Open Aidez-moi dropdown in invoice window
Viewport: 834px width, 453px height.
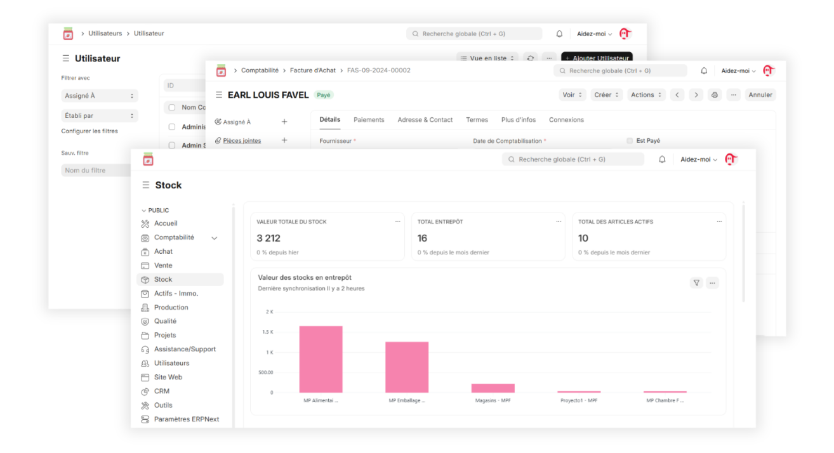point(739,70)
